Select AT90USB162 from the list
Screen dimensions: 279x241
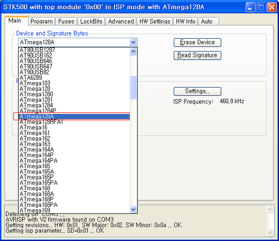[x=74, y=55]
